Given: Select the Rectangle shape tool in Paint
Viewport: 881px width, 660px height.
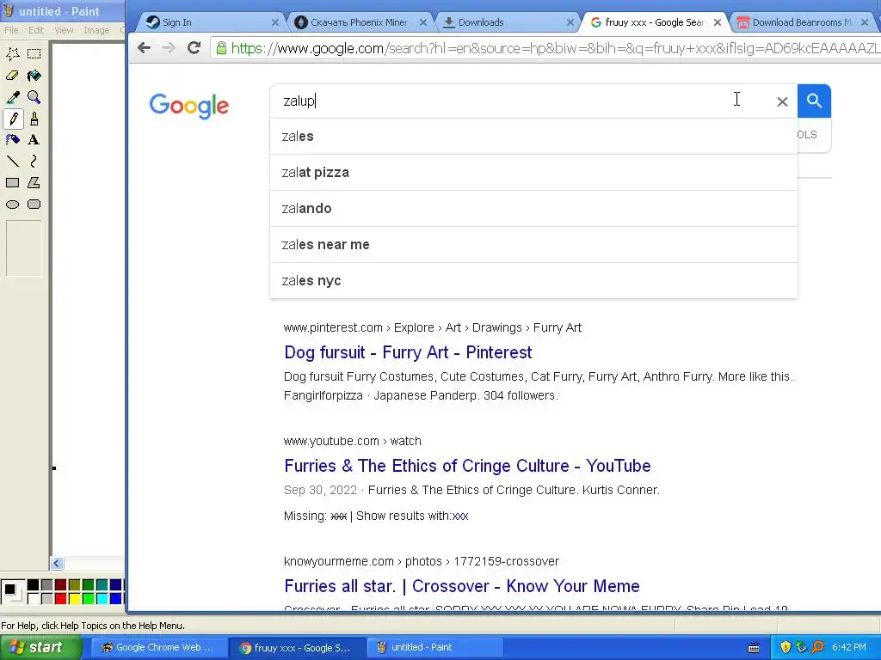Looking at the screenshot, I should point(12,183).
